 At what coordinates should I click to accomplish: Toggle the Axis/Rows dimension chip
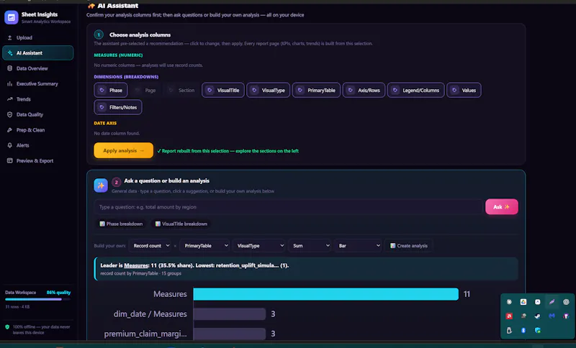click(364, 90)
